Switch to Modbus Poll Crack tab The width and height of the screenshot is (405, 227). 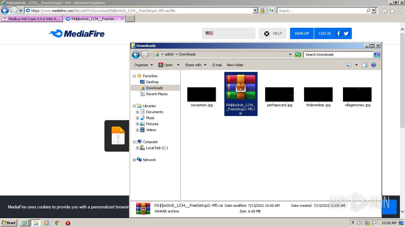[31, 19]
